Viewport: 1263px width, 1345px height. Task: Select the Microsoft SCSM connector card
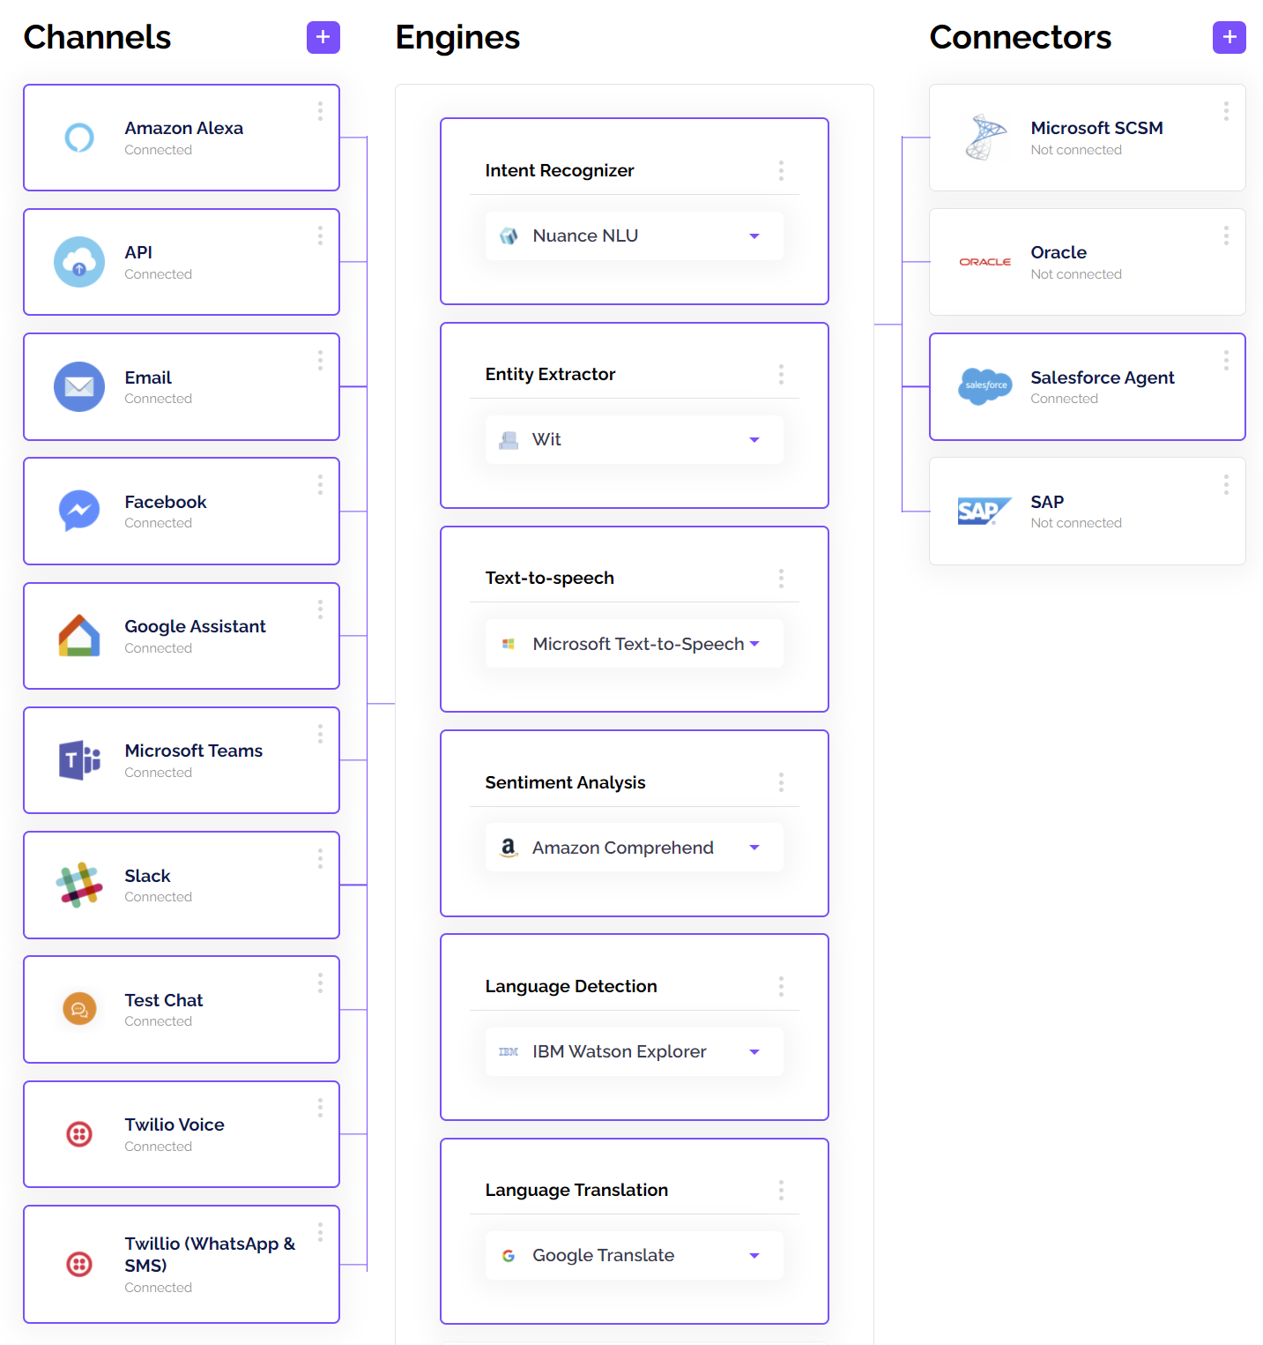[1087, 138]
